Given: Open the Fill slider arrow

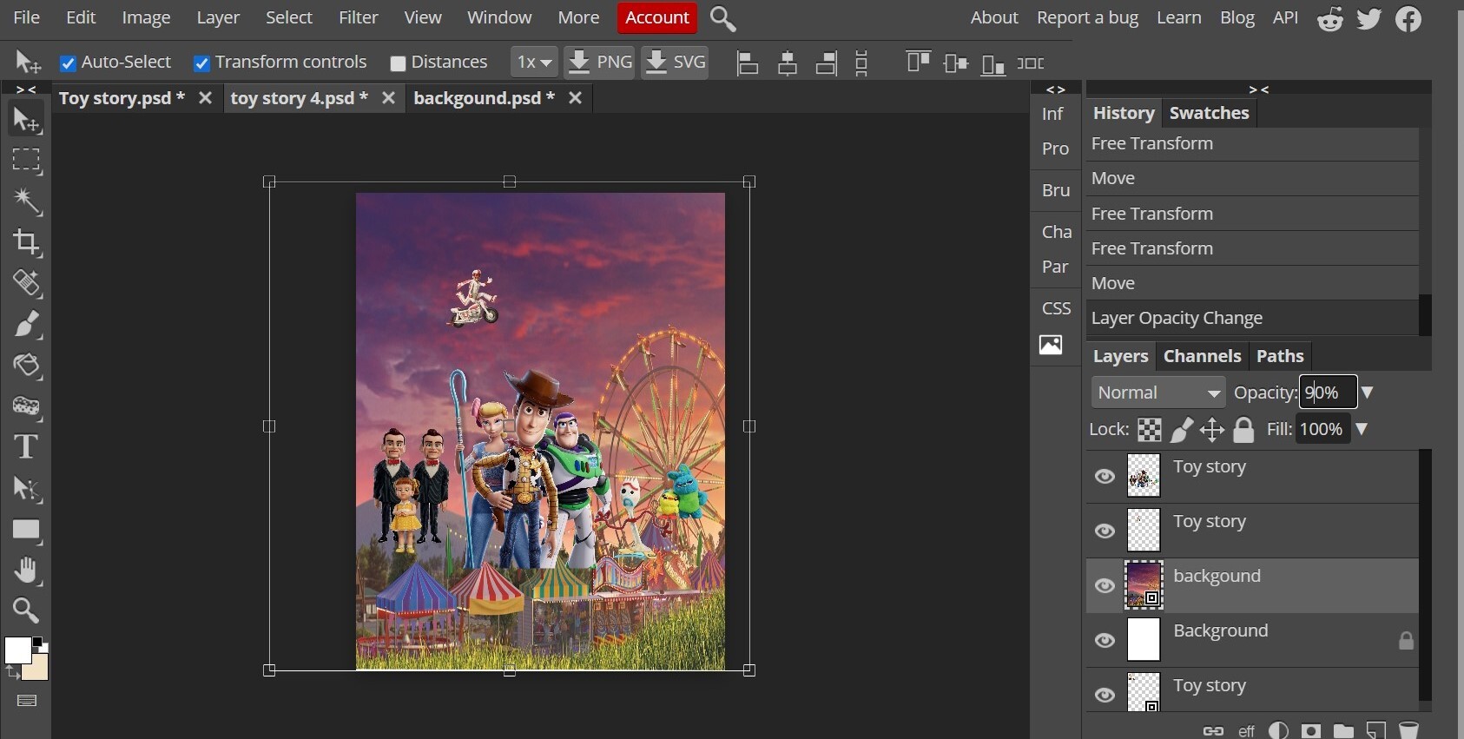Looking at the screenshot, I should (1362, 429).
